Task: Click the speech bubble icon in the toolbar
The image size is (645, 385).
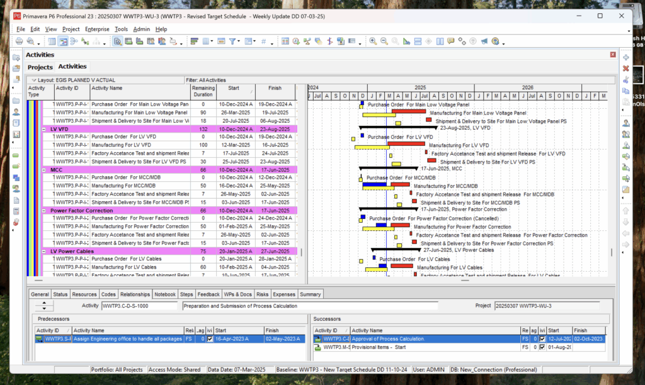Action: [451, 41]
